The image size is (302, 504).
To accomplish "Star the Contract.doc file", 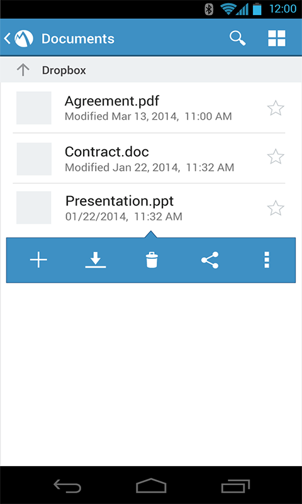I will (x=276, y=156).
